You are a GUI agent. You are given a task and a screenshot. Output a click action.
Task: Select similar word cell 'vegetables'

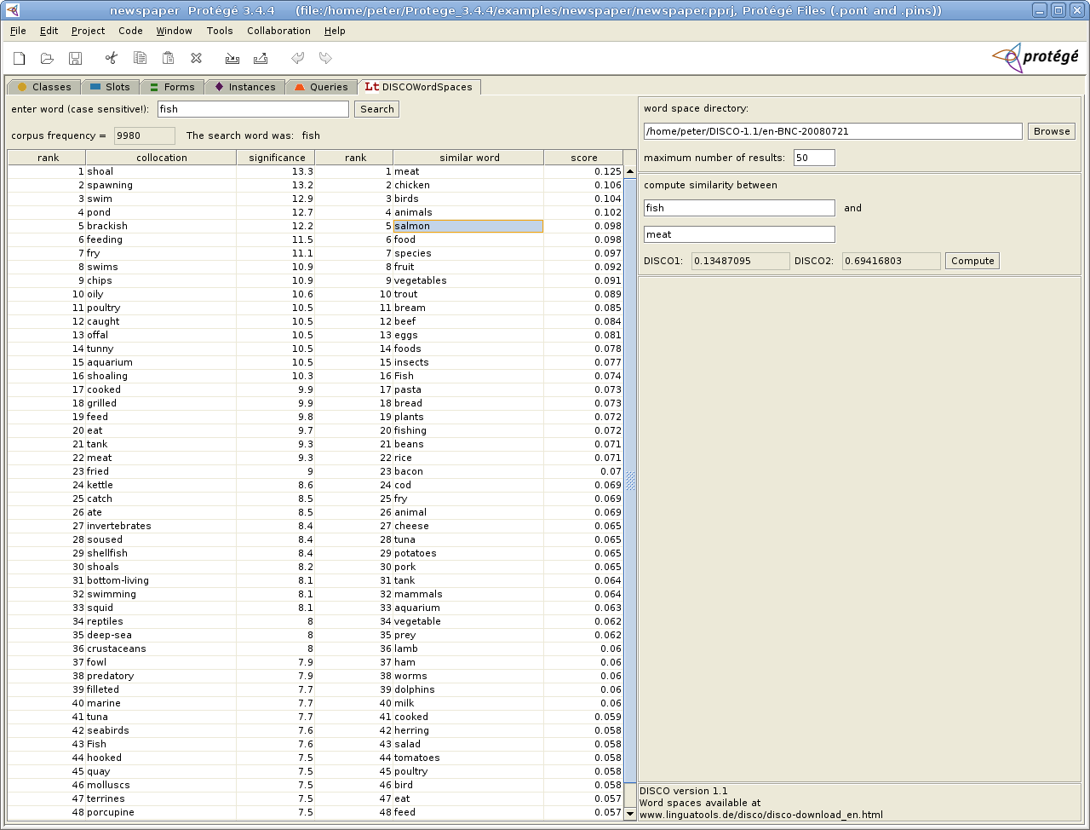(468, 280)
